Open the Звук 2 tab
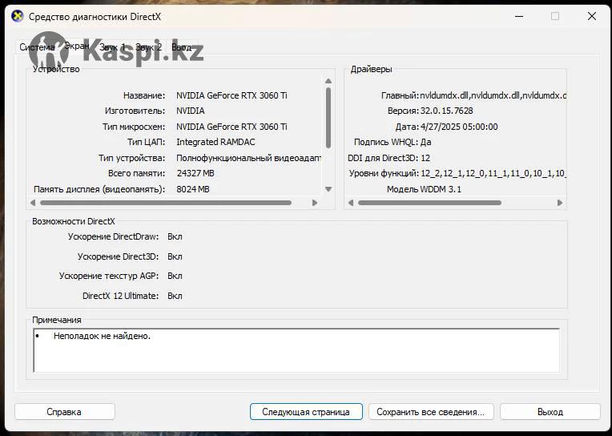 pyautogui.click(x=148, y=47)
